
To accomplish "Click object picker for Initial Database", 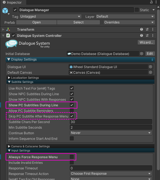I will pos(142,54).
